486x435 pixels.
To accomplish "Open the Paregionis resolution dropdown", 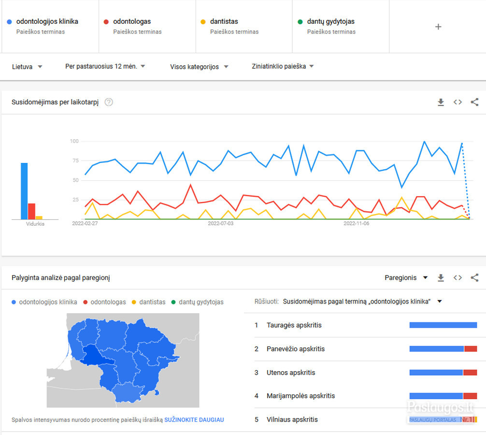I will (x=406, y=278).
